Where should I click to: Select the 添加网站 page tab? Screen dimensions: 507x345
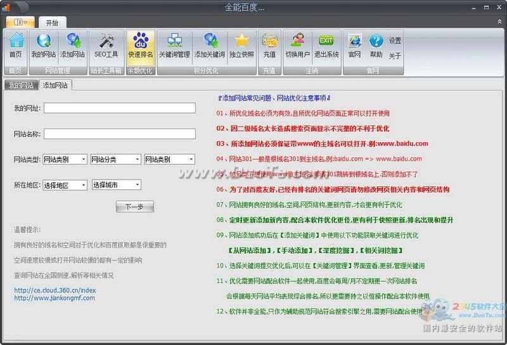tap(55, 86)
